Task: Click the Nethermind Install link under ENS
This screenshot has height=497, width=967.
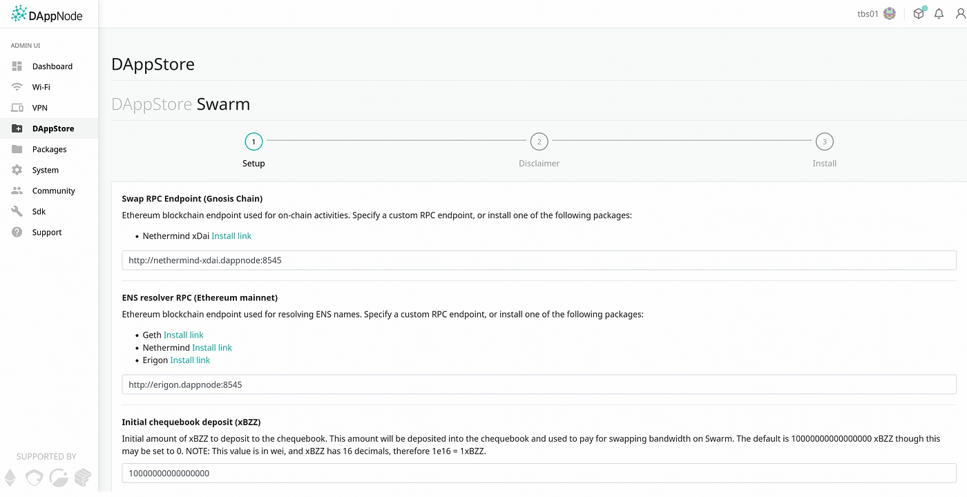Action: point(212,347)
